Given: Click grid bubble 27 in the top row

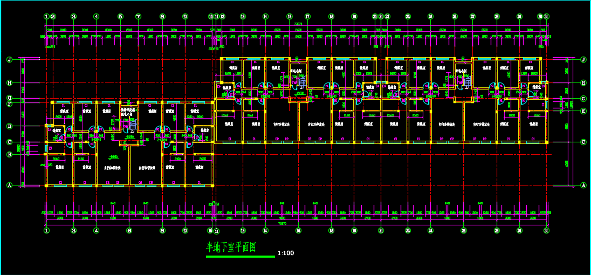Looking at the screenshot, I should (472, 17).
